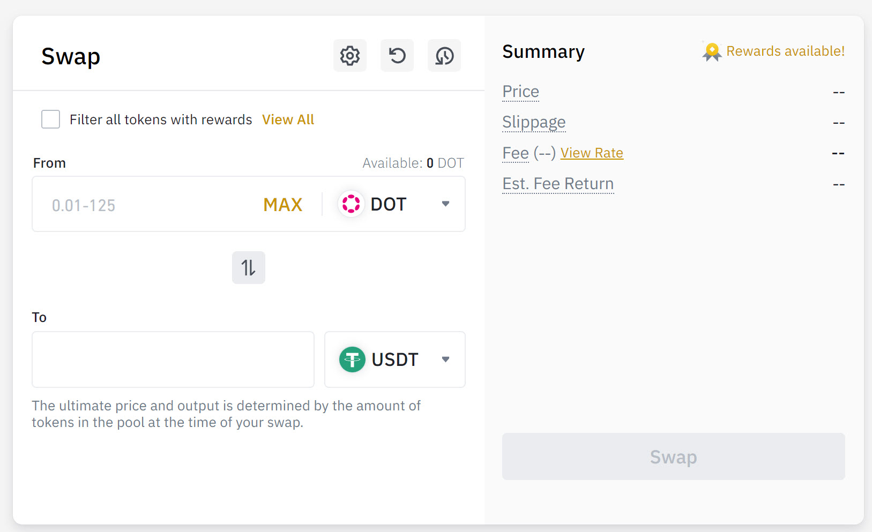Open the USDT token selector box
Viewport: 872px width, 532px height.
coord(395,359)
